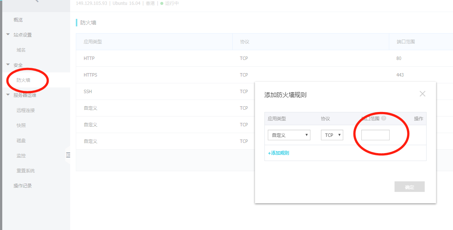Viewport: 453px width, 230px height.
Task: Collapse the 安全 sidebar section
Action: (x=8, y=65)
